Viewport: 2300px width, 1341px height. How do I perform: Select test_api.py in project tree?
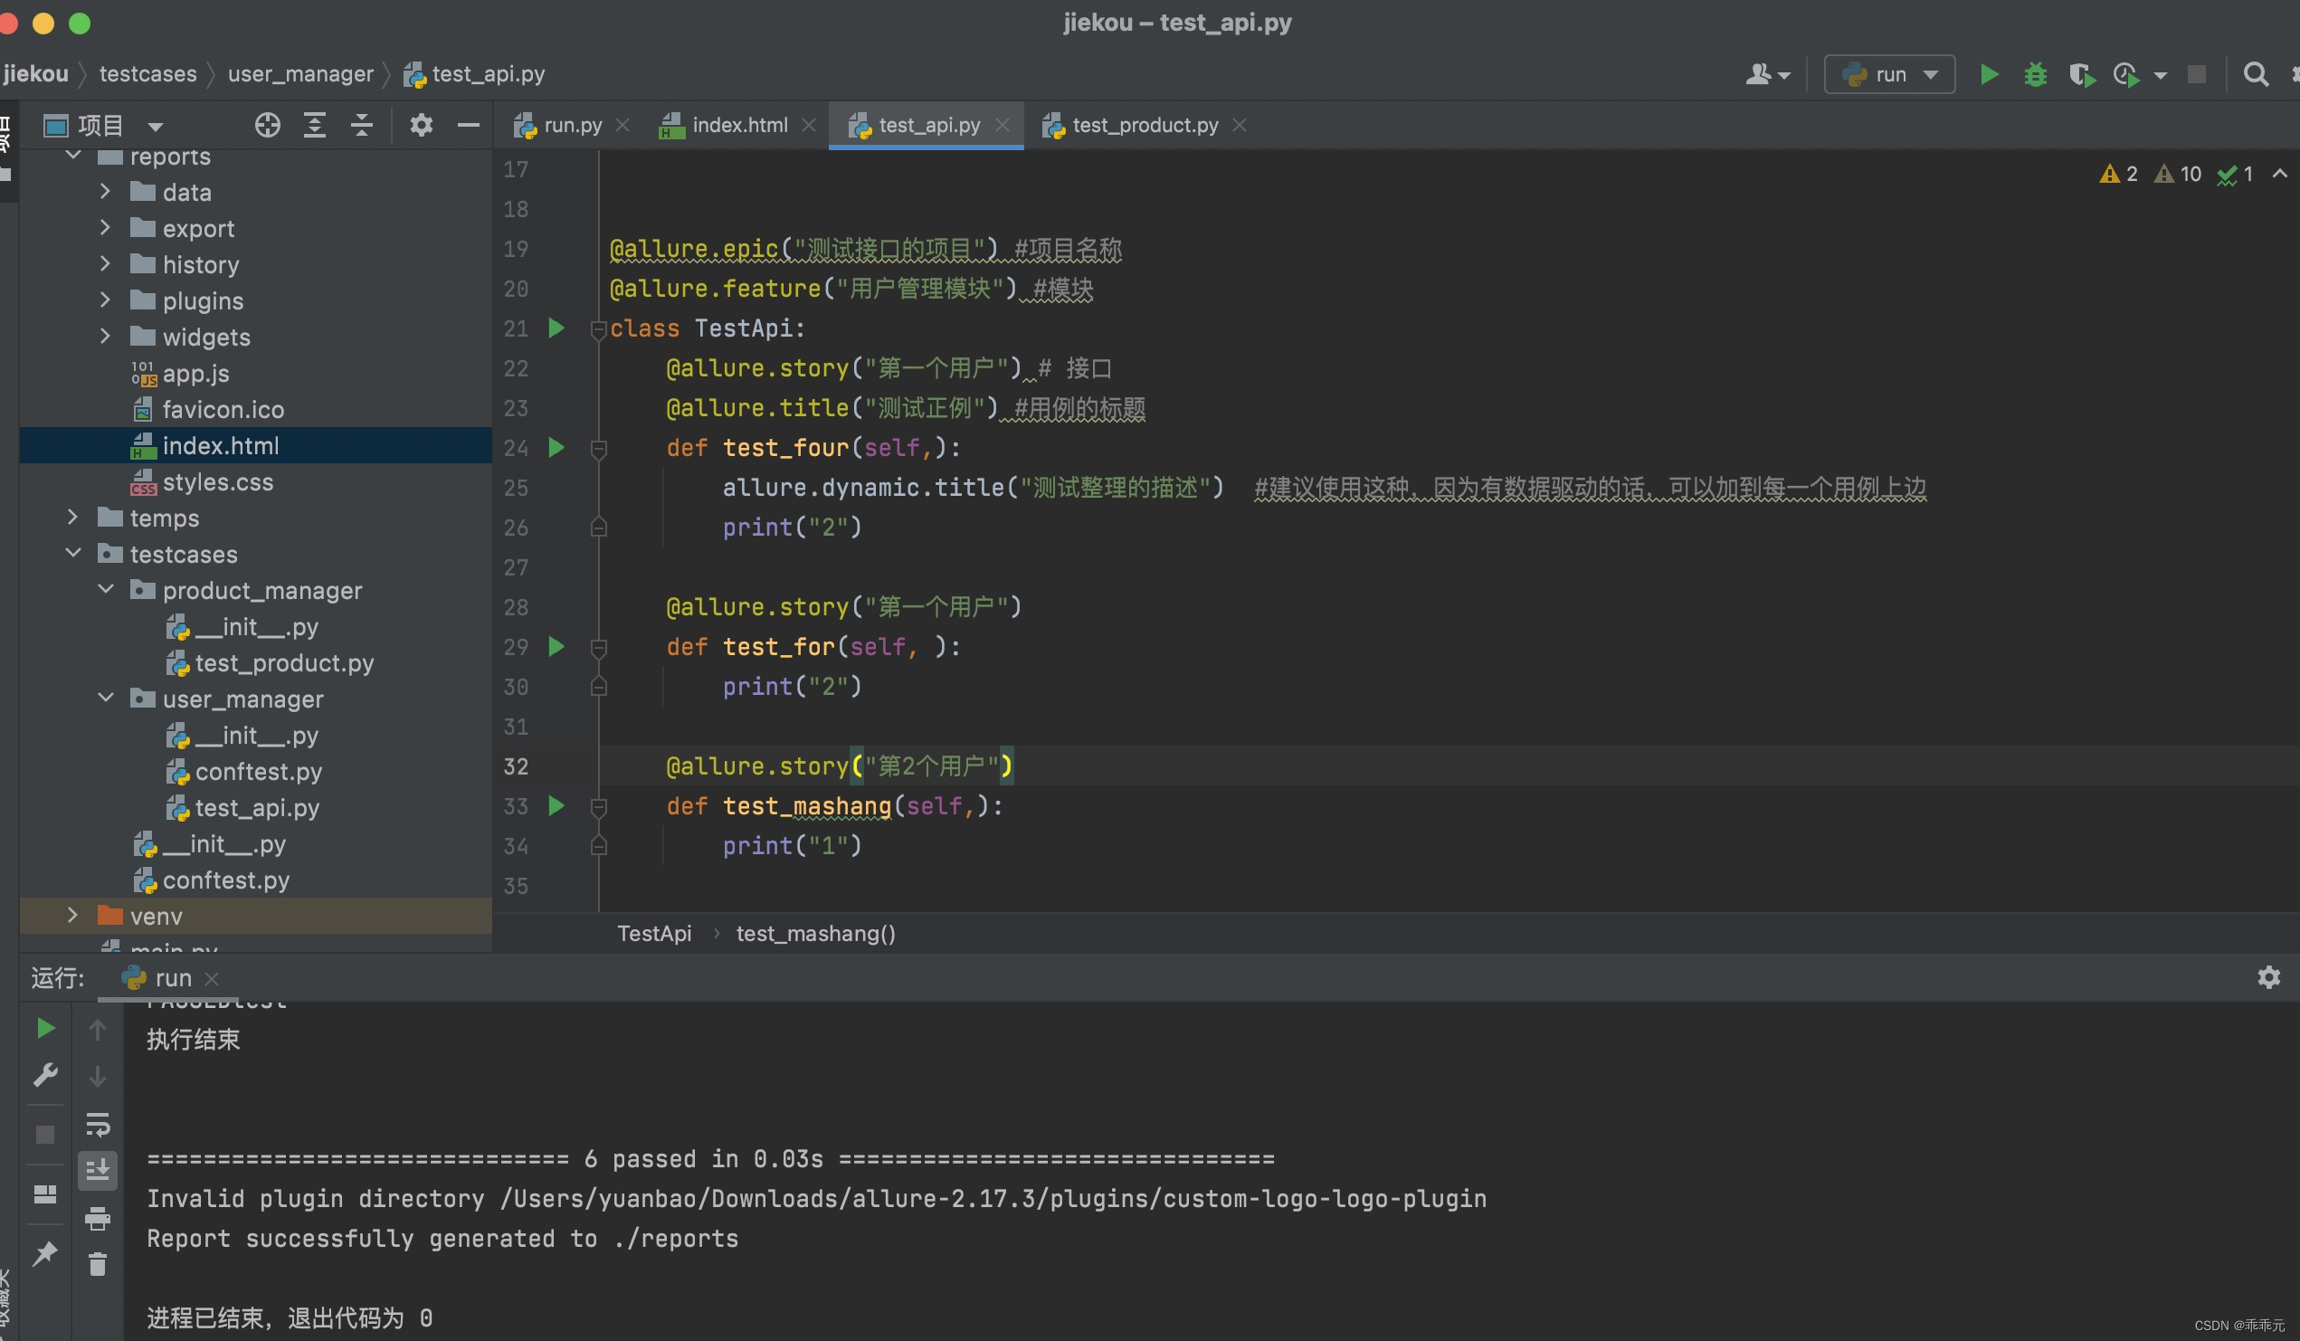(242, 808)
